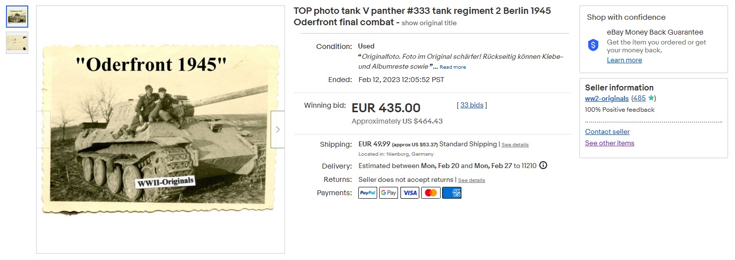Open returns See details link

click(x=471, y=180)
